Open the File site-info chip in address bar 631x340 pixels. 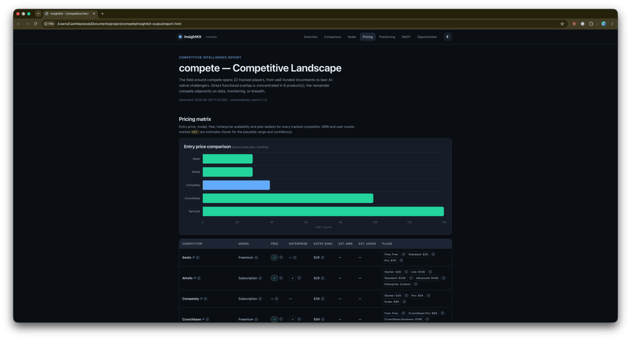coord(49,24)
